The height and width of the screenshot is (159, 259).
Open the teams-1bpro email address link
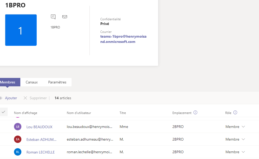pos(123,39)
